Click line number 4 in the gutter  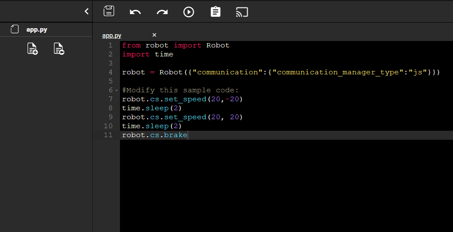(111, 72)
